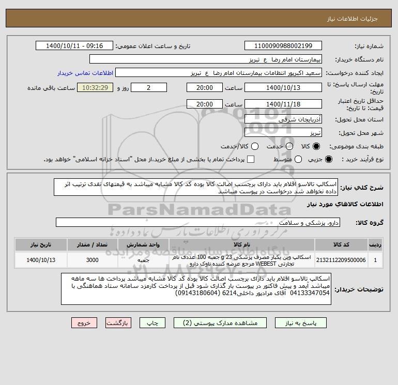The width and height of the screenshot is (398, 385).
Task: Click the need date cell 1400/10/13 in table
Action: [41, 260]
